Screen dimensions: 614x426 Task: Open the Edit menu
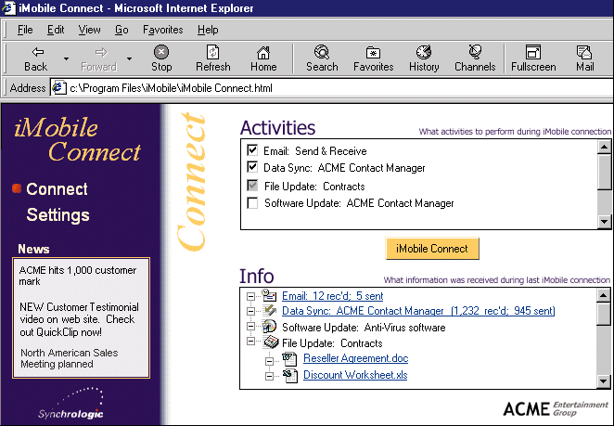tap(56, 30)
